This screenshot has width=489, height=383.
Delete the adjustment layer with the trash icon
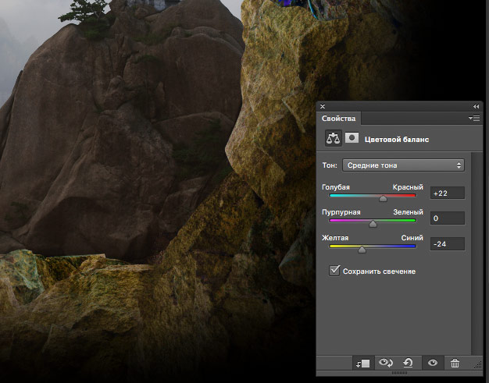tap(455, 363)
